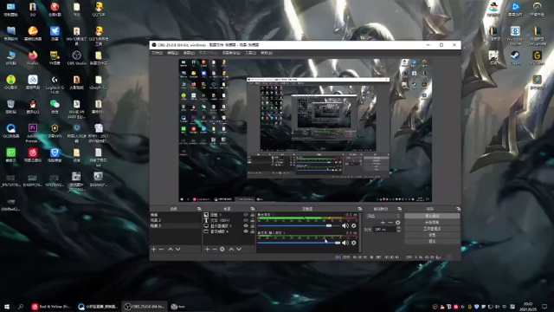554x312 pixels.
Task: Open the 帮助 Help menu
Action: pyautogui.click(x=267, y=53)
